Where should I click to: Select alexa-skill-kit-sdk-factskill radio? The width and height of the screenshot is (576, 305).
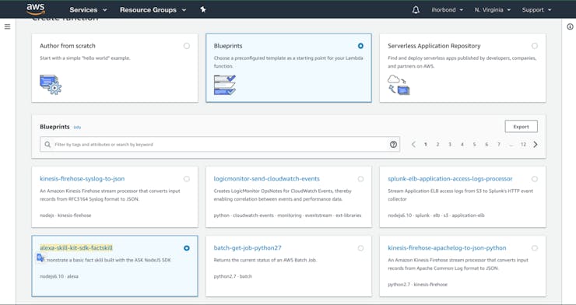click(x=187, y=248)
